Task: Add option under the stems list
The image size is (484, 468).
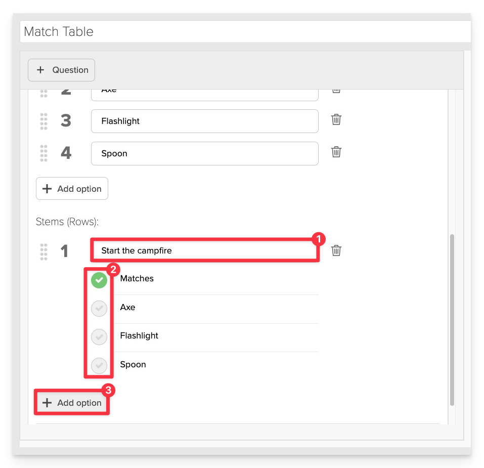Action: [x=72, y=403]
